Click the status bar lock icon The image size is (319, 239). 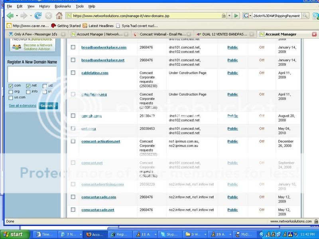coord(316,221)
